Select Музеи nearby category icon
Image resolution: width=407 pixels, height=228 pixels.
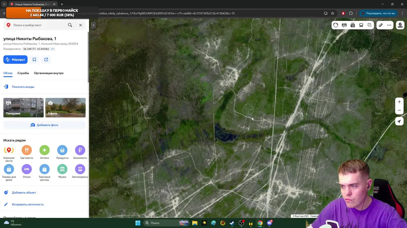pos(62,169)
